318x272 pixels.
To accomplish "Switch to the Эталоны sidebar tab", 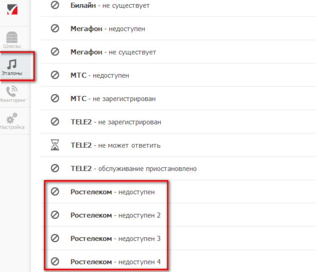I will tap(12, 67).
